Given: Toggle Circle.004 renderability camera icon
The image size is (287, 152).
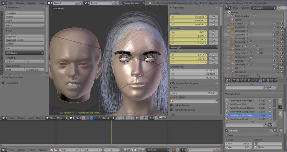Looking at the screenshot, I should (282, 35).
